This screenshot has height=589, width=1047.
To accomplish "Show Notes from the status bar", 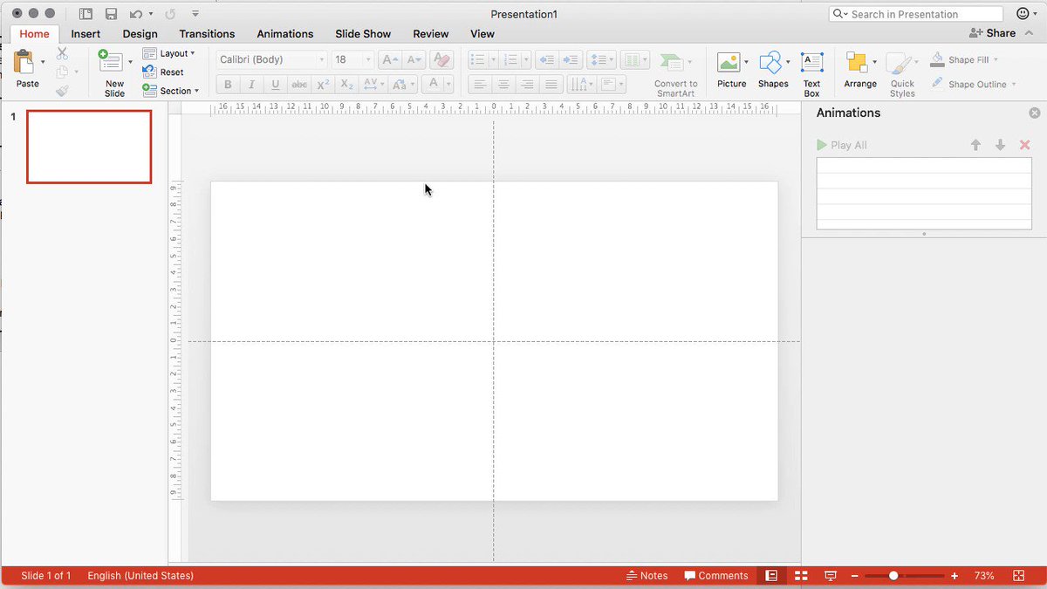I will coord(647,576).
